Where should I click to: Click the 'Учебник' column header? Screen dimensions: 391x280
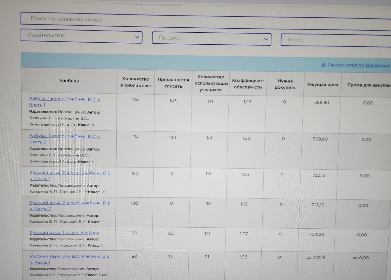point(69,81)
